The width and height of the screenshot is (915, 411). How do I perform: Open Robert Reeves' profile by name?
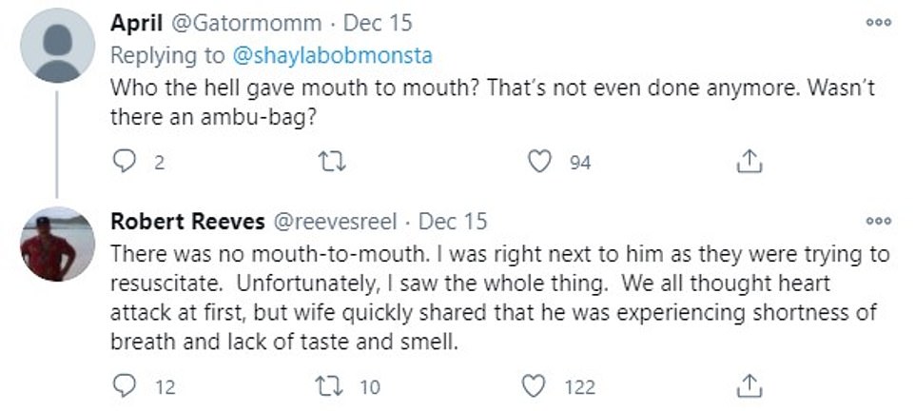tap(187, 222)
